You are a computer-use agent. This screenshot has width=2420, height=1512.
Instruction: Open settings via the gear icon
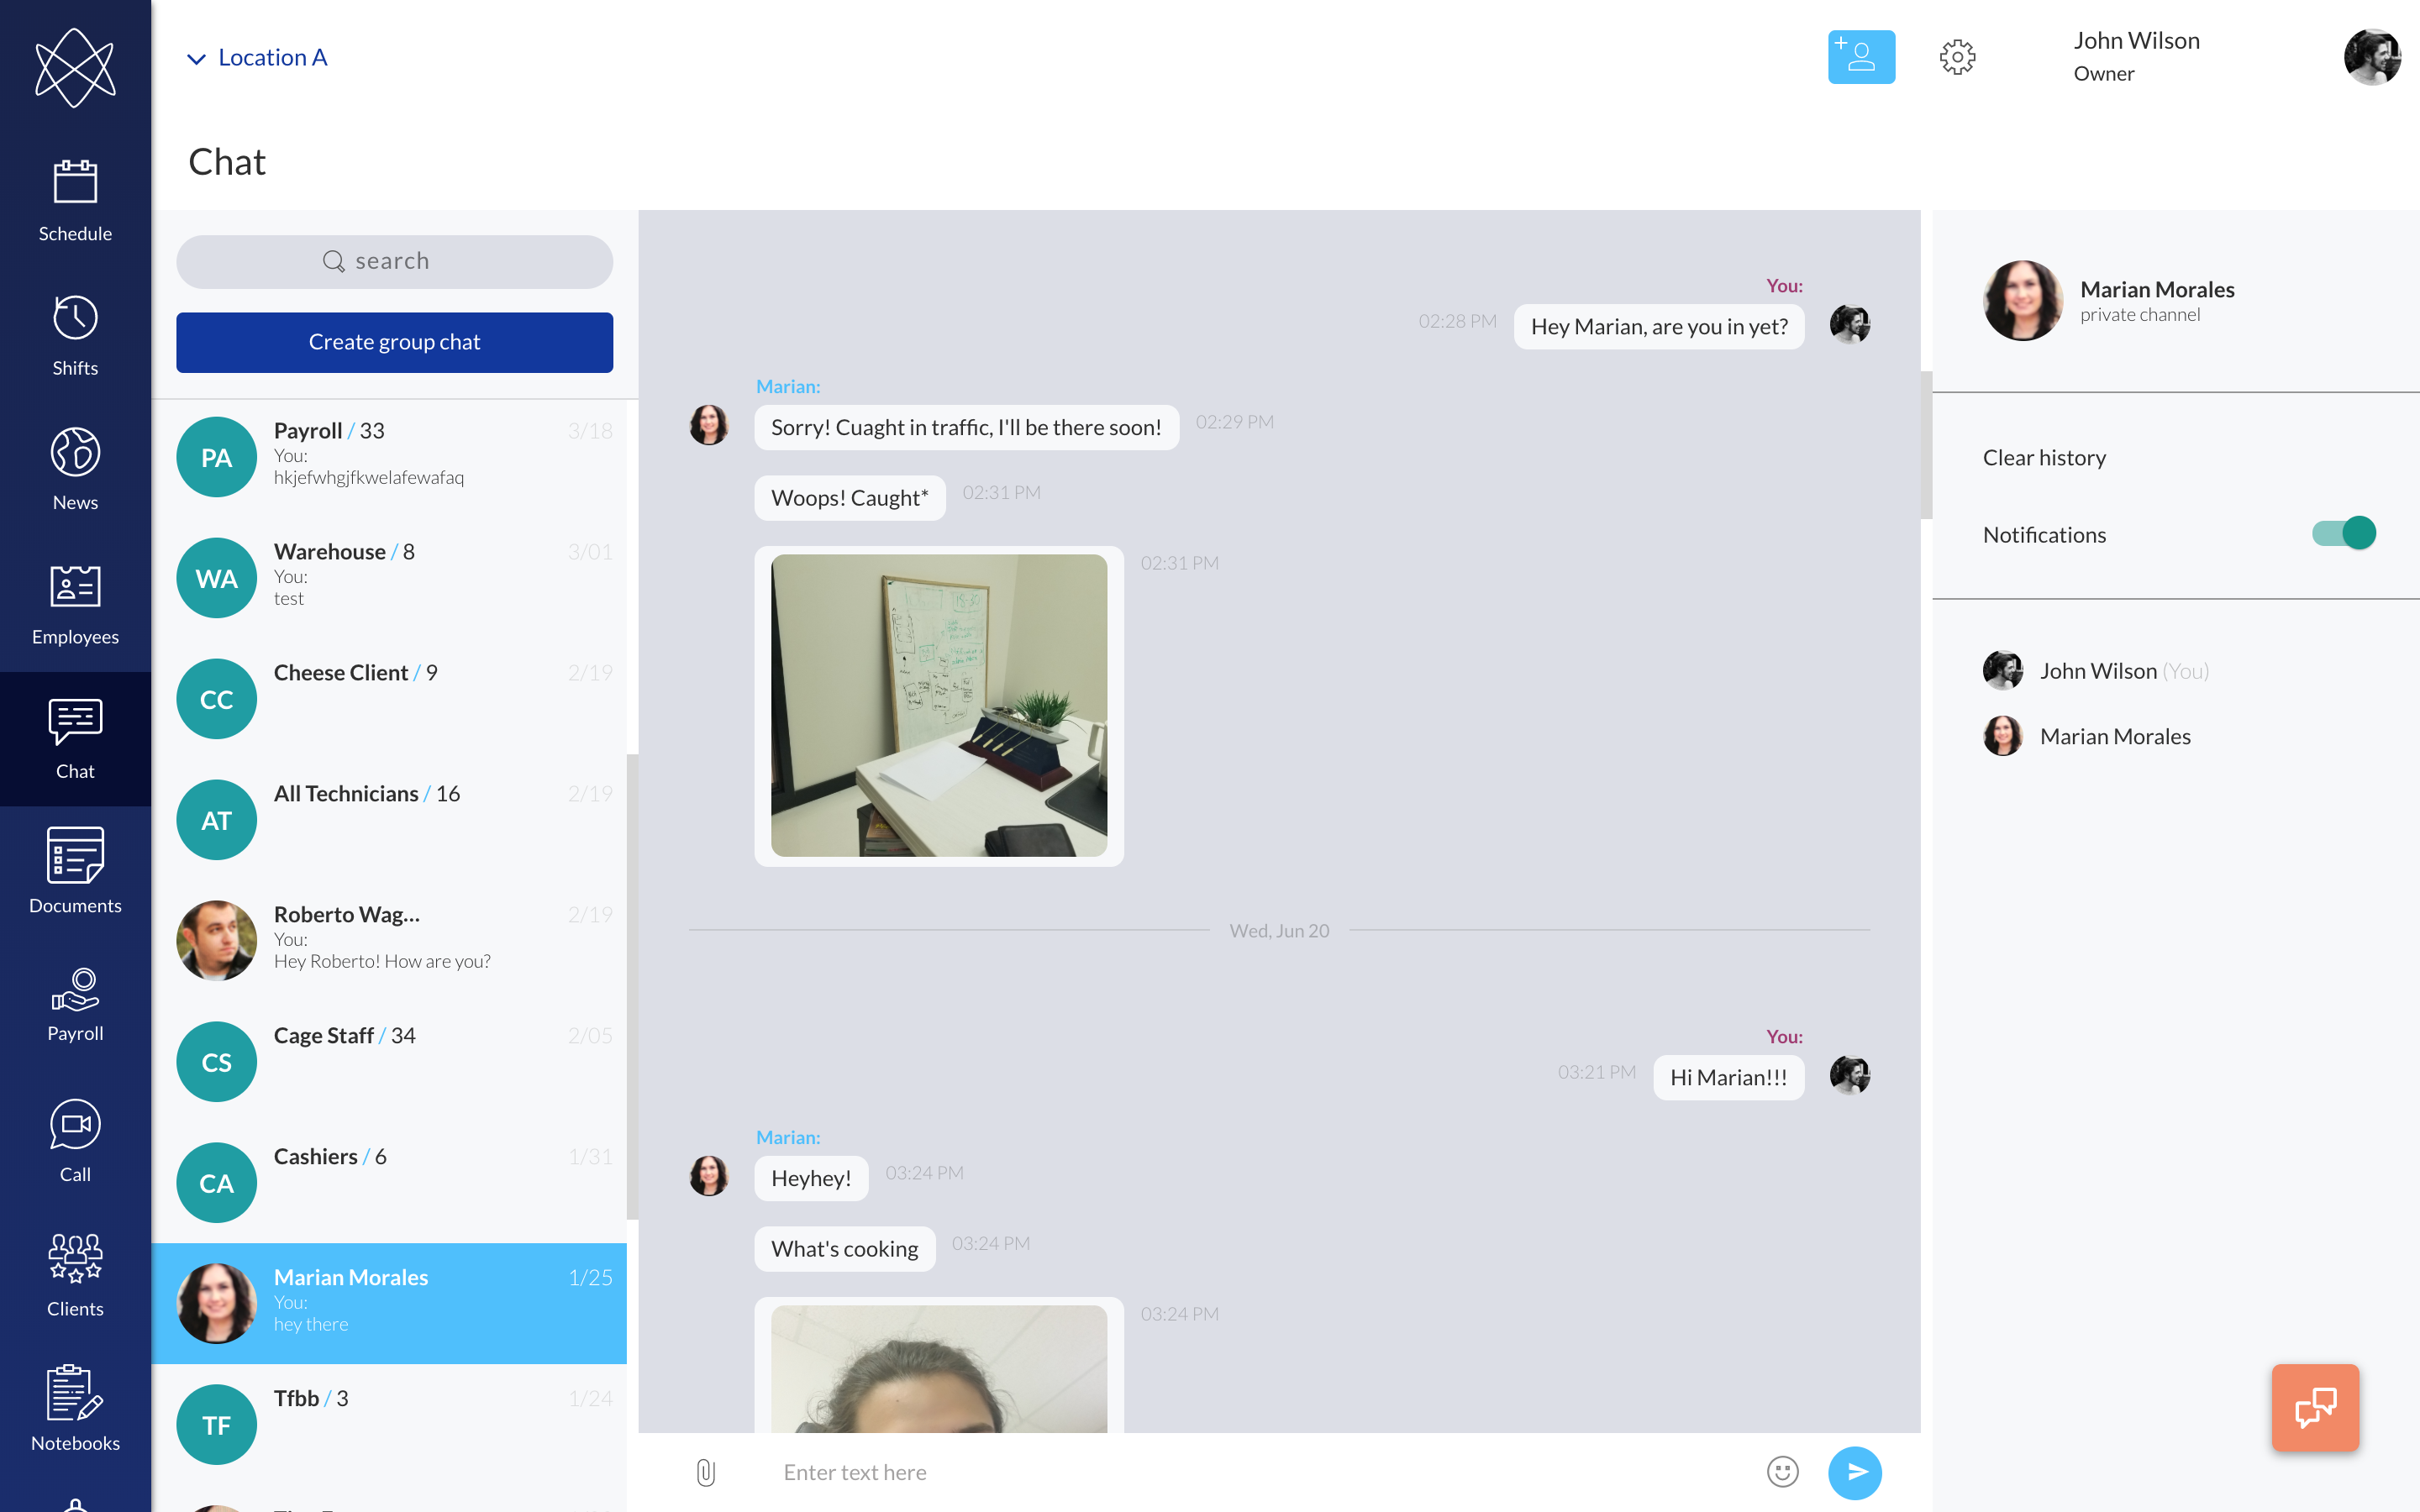pyautogui.click(x=1957, y=57)
